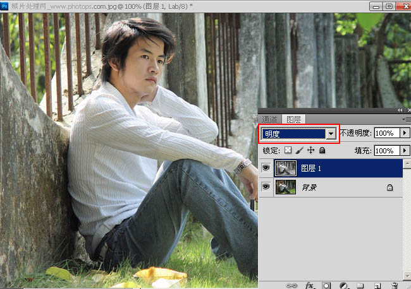
Task: Hide 图层 1 with eye icon
Action: click(x=266, y=168)
